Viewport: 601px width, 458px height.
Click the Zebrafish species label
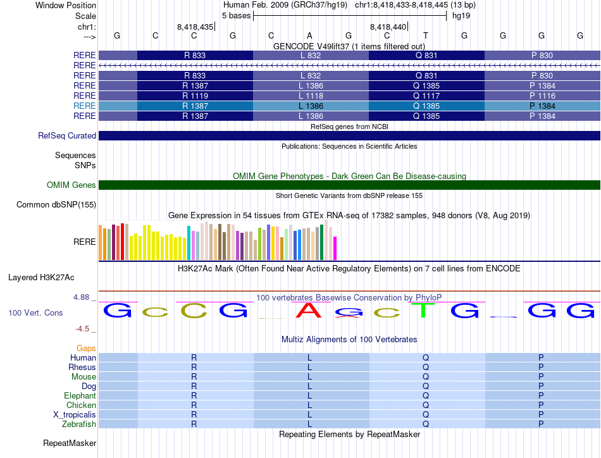point(79,424)
